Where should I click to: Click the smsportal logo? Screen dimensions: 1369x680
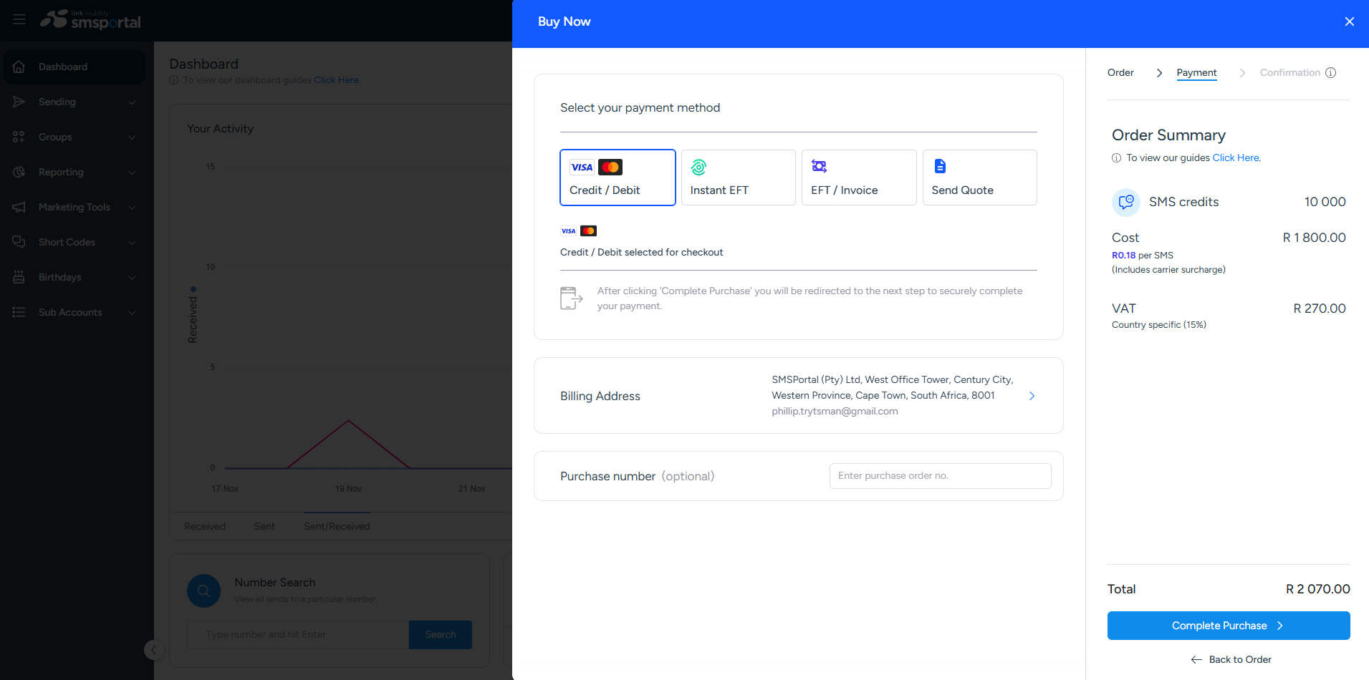90,20
